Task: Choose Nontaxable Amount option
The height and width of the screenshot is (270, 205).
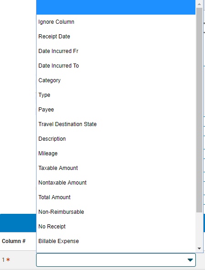Action: (x=116, y=183)
